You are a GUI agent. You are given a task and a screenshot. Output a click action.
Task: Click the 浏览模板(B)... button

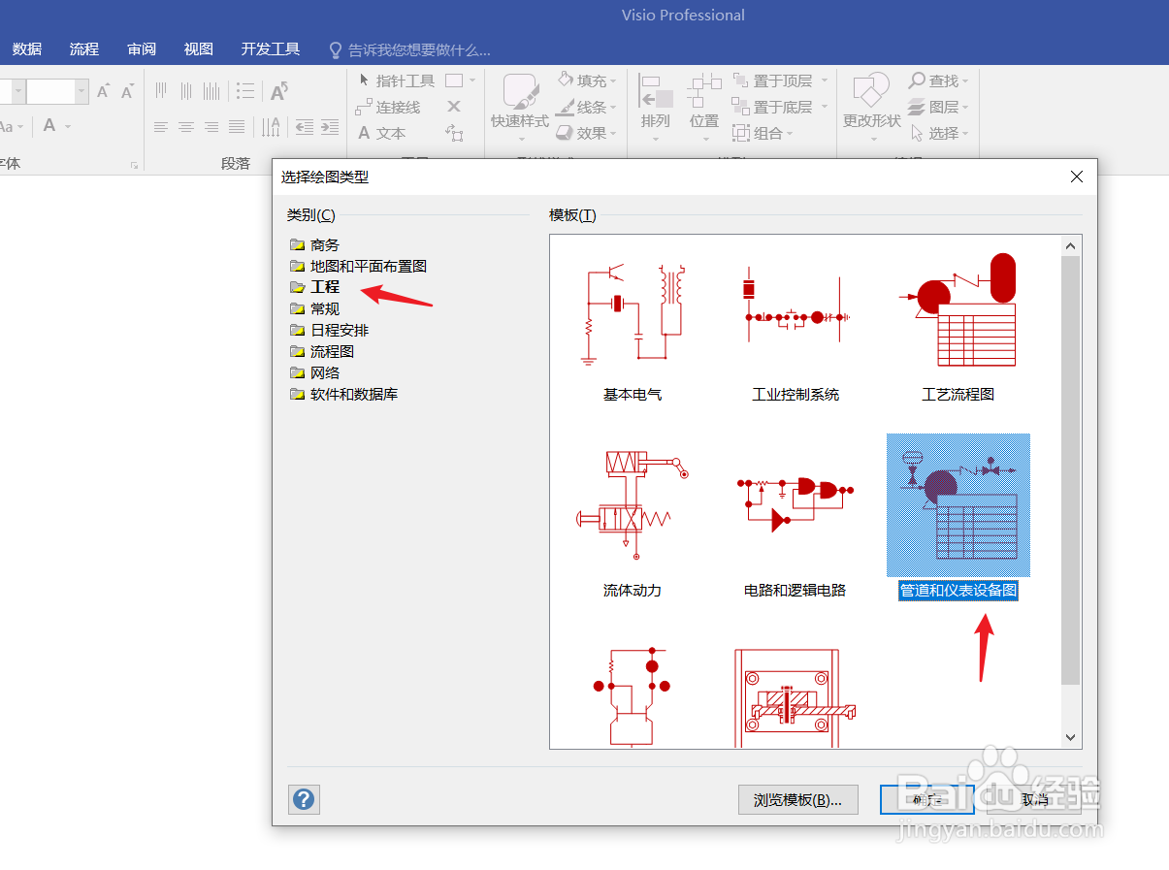[798, 800]
